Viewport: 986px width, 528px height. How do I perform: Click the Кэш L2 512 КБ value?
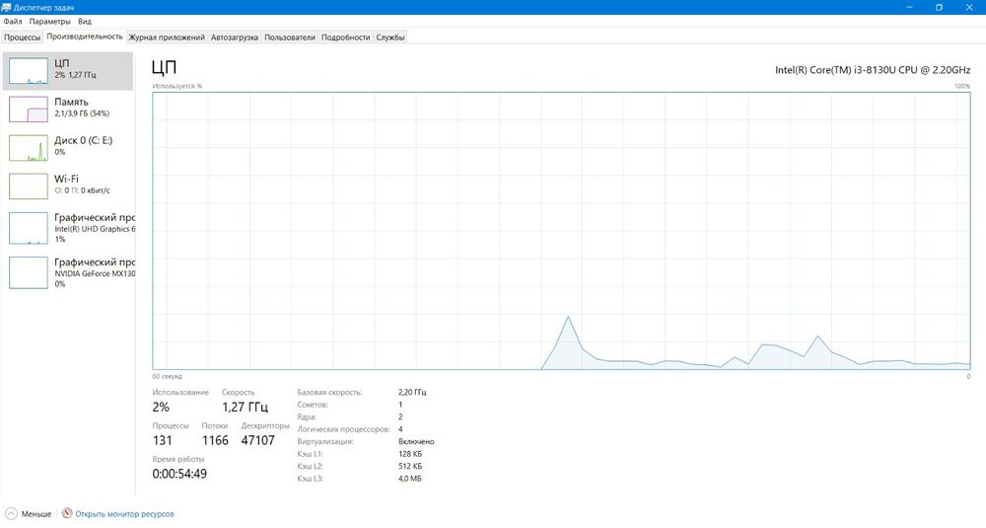click(x=410, y=467)
